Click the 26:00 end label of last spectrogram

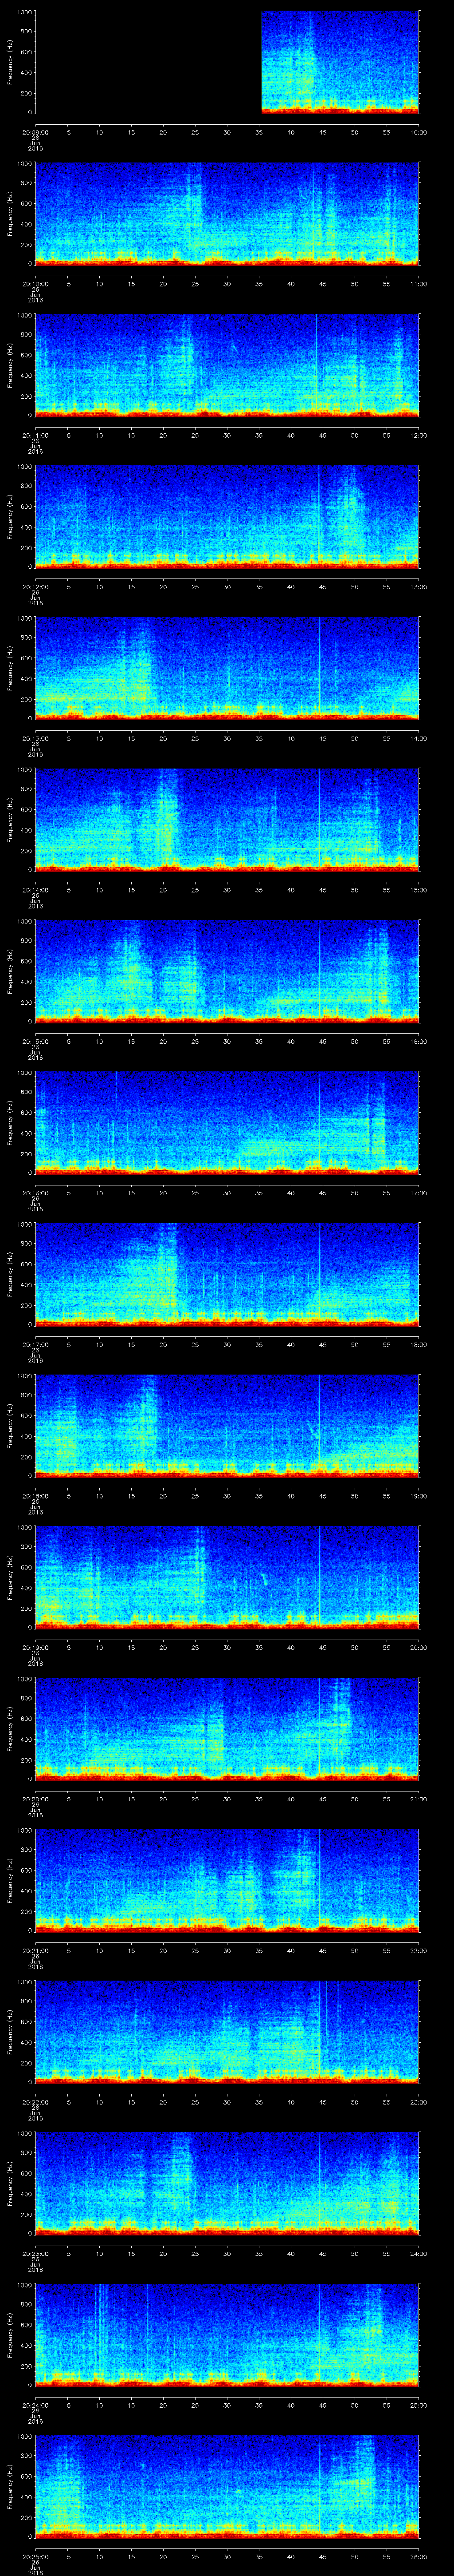[x=418, y=2556]
